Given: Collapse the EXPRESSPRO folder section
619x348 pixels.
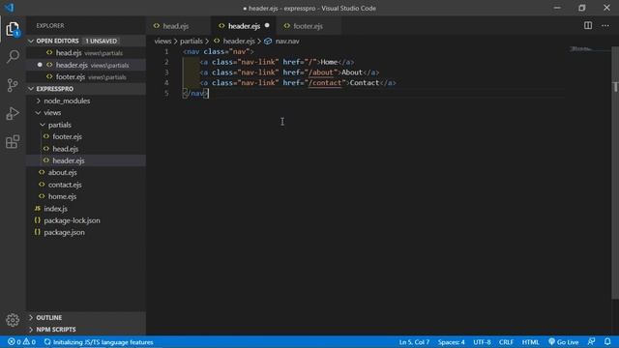Looking at the screenshot, I should pos(31,89).
